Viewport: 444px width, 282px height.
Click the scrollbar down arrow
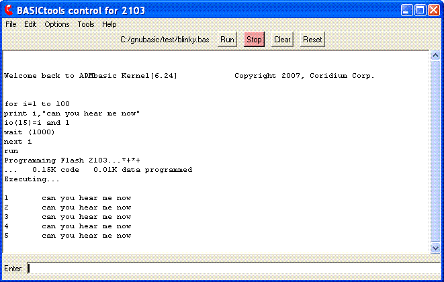[435, 248]
